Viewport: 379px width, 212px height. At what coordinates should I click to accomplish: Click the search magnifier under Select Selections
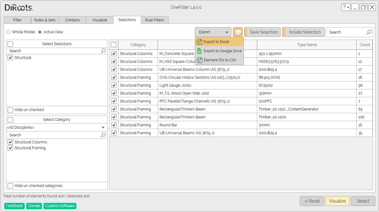click(x=104, y=51)
